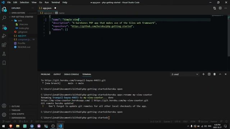This screenshot has width=230, height=129.
Task: Open the Run menu
Action: tap(47, 3)
